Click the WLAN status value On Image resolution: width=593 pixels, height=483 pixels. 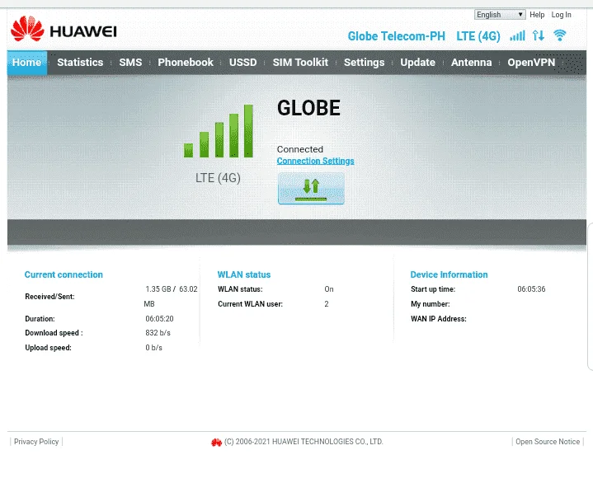328,289
